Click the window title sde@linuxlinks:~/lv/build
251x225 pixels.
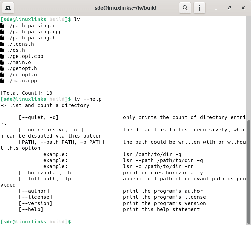pyautogui.click(x=125, y=7)
